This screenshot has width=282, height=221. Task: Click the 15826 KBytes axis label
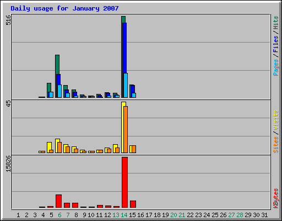tap(8, 164)
